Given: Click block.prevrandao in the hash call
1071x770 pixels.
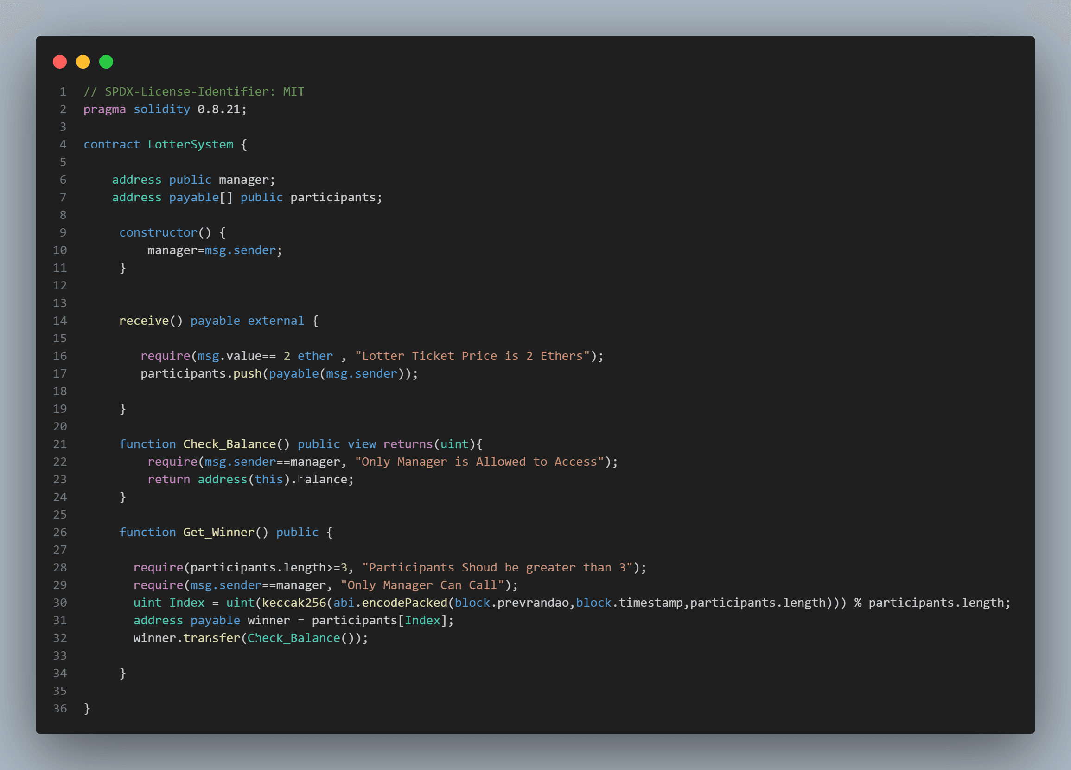Looking at the screenshot, I should pos(511,603).
